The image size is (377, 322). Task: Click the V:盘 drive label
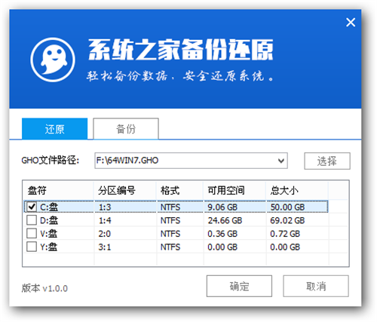pos(49,234)
